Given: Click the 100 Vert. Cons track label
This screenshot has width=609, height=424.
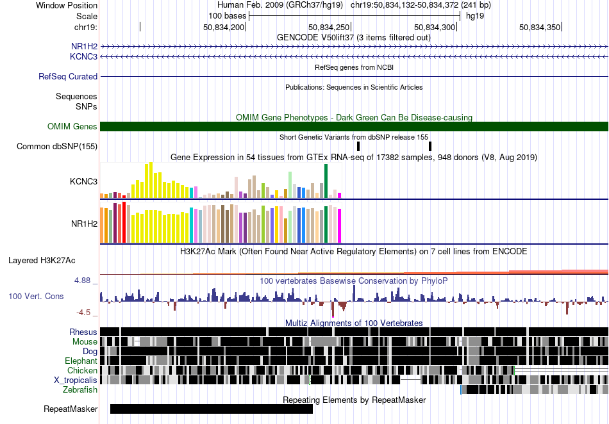Looking at the screenshot, I should [36, 297].
